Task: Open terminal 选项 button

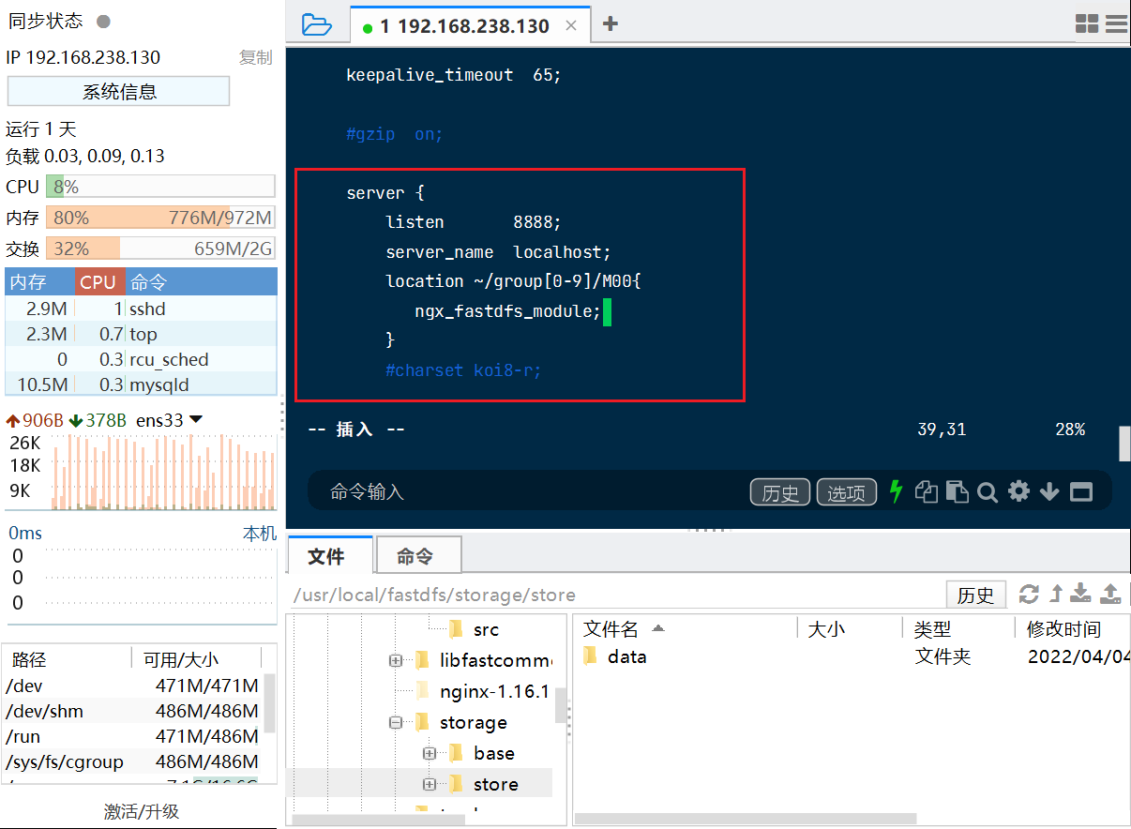Action: tap(847, 492)
